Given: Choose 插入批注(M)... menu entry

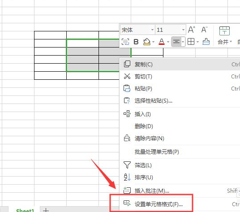Looking at the screenshot, I should (180, 190).
